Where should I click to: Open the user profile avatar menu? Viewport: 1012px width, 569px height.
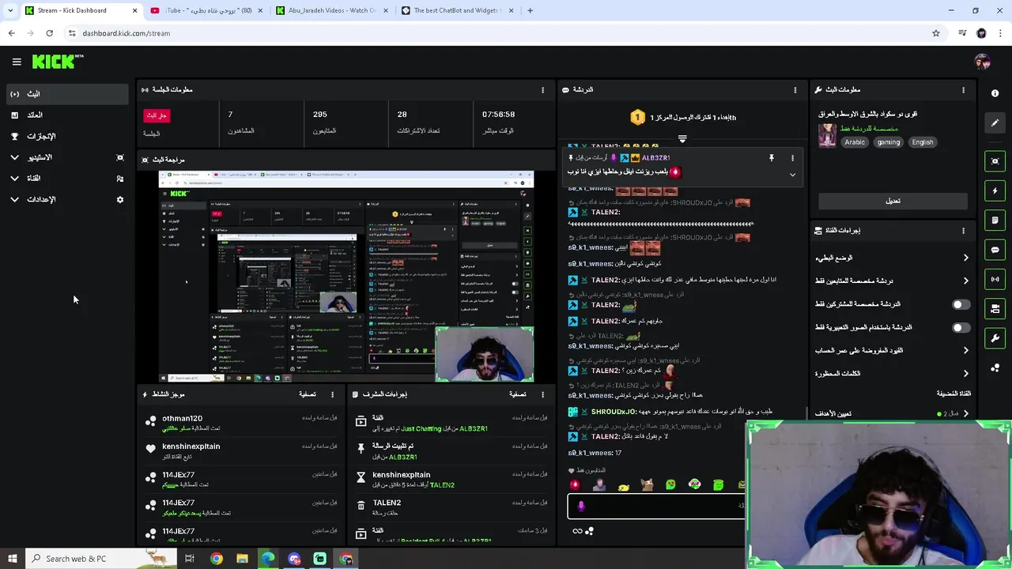pyautogui.click(x=983, y=62)
